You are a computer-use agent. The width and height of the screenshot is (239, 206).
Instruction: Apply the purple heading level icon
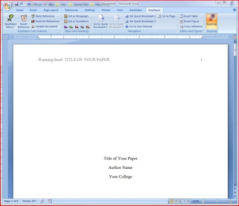(66, 27)
